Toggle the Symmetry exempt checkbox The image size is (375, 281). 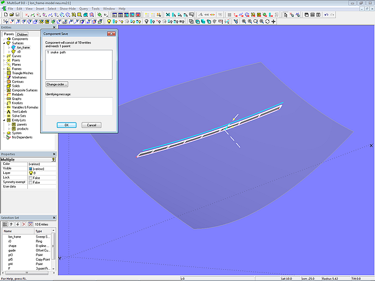31,182
